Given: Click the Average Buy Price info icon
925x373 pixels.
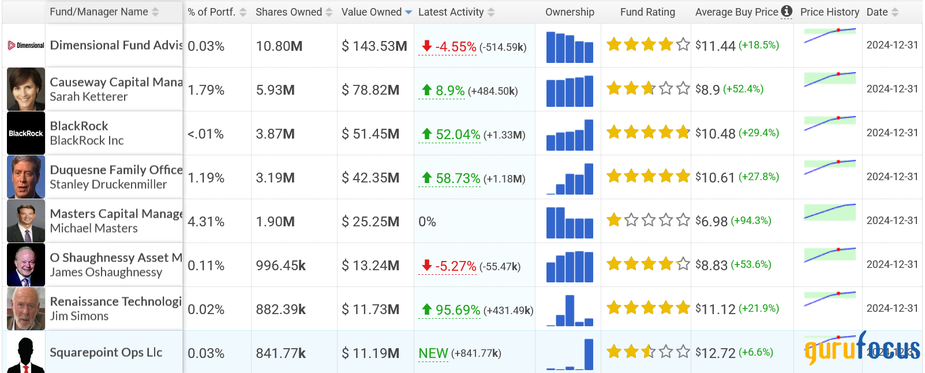Looking at the screenshot, I should [787, 11].
